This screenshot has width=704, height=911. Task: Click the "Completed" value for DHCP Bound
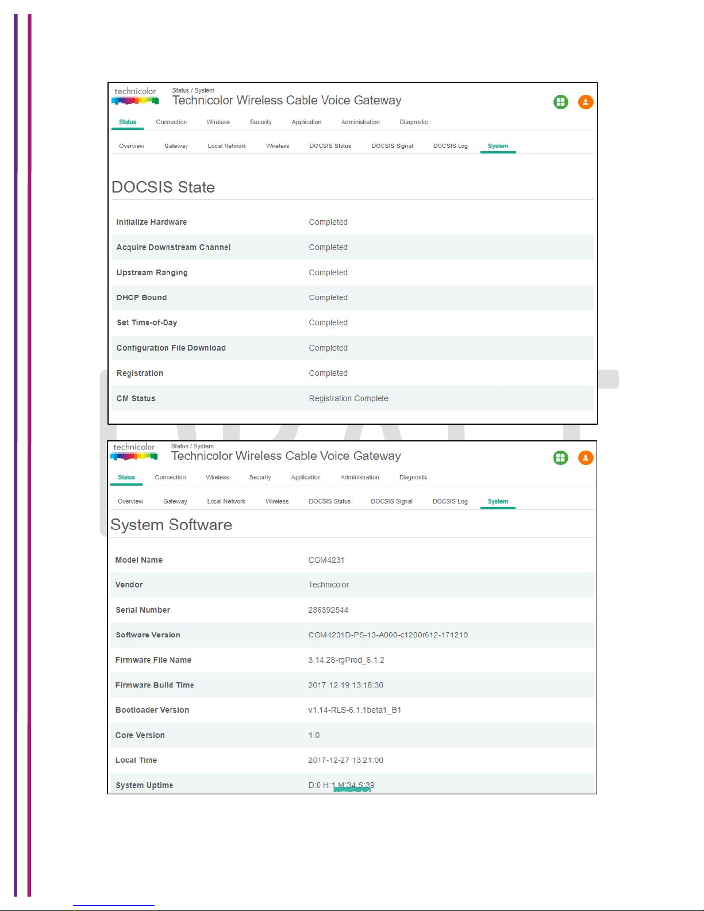click(x=328, y=298)
